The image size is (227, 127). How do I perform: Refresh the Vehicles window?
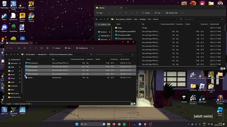(x=181, y=19)
